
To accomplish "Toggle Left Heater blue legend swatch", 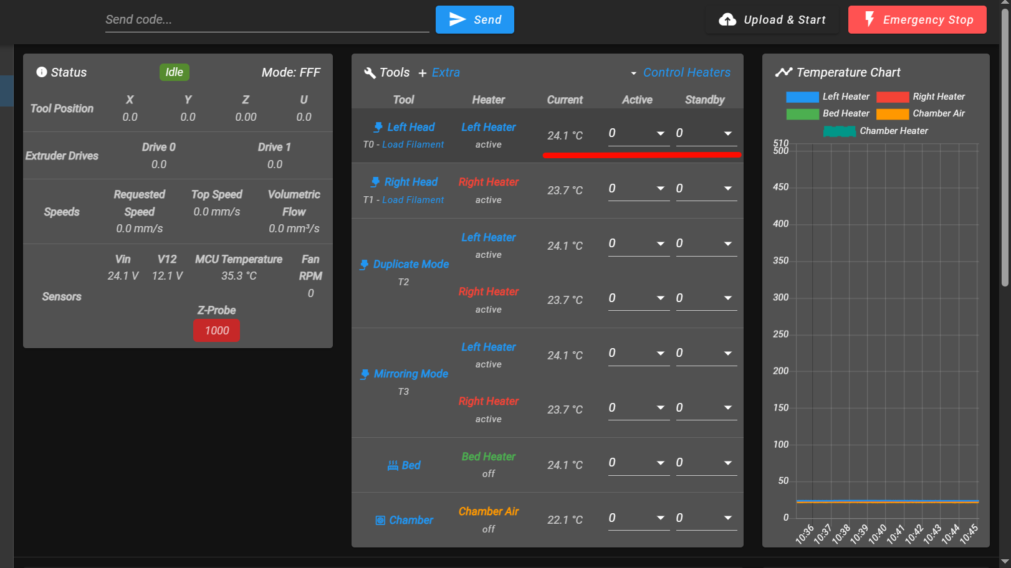I will (x=802, y=97).
